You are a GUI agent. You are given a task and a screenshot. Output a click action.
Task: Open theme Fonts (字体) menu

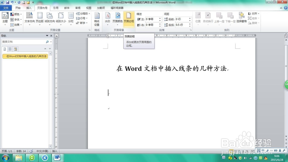[16, 20]
